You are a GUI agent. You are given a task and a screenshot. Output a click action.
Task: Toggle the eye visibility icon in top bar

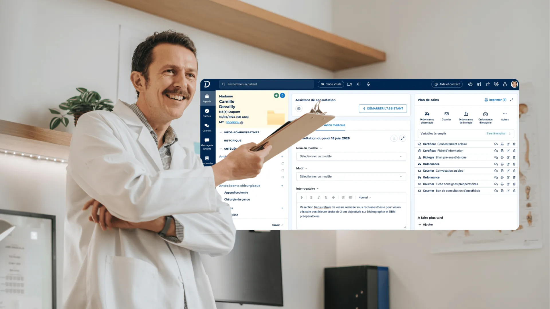470,84
